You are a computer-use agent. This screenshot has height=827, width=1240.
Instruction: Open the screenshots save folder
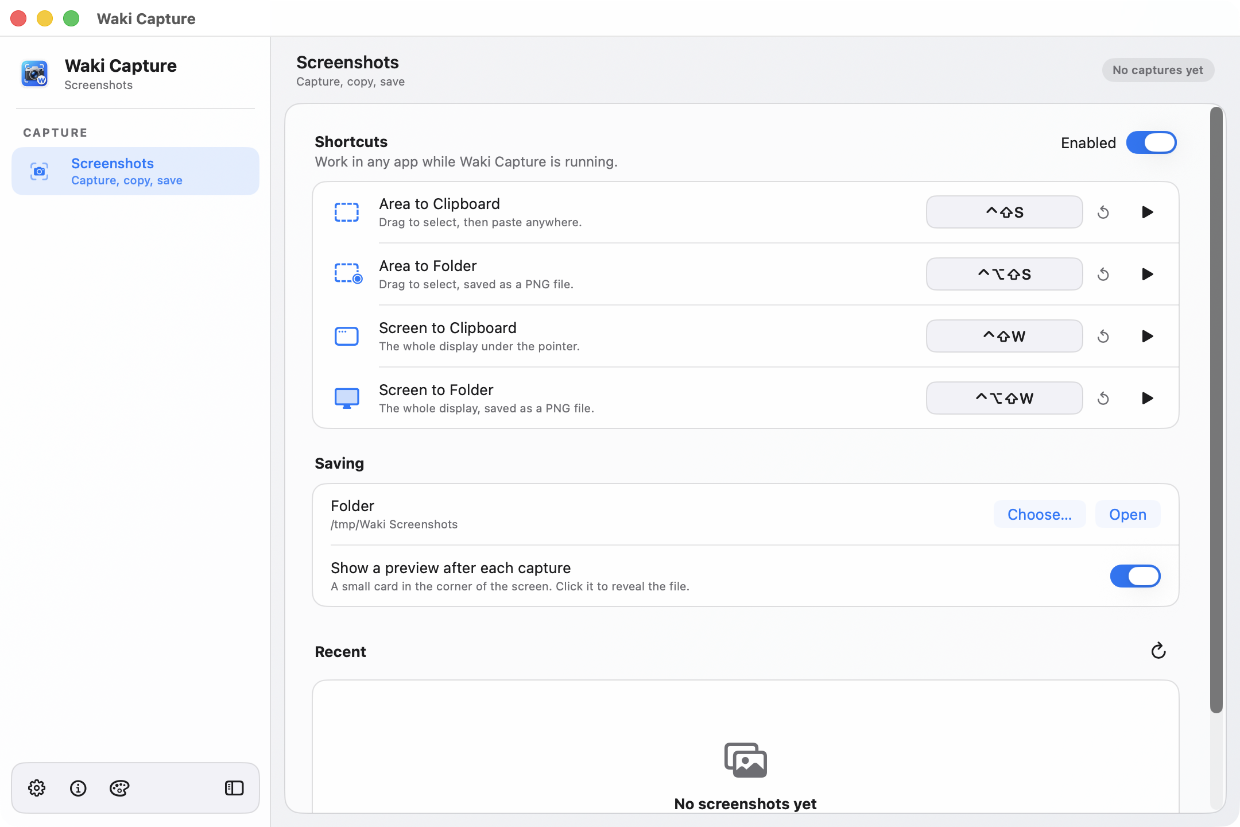(1127, 514)
